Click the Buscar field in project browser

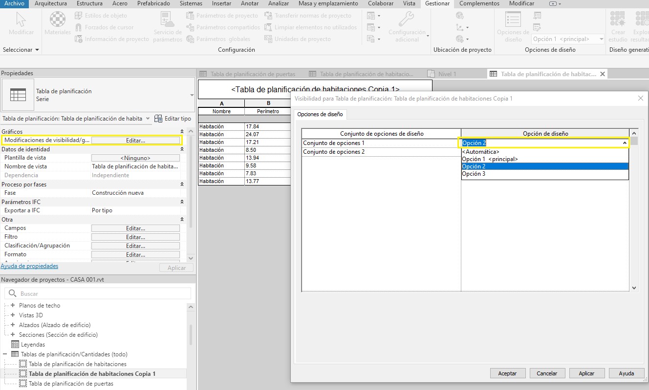pos(98,294)
